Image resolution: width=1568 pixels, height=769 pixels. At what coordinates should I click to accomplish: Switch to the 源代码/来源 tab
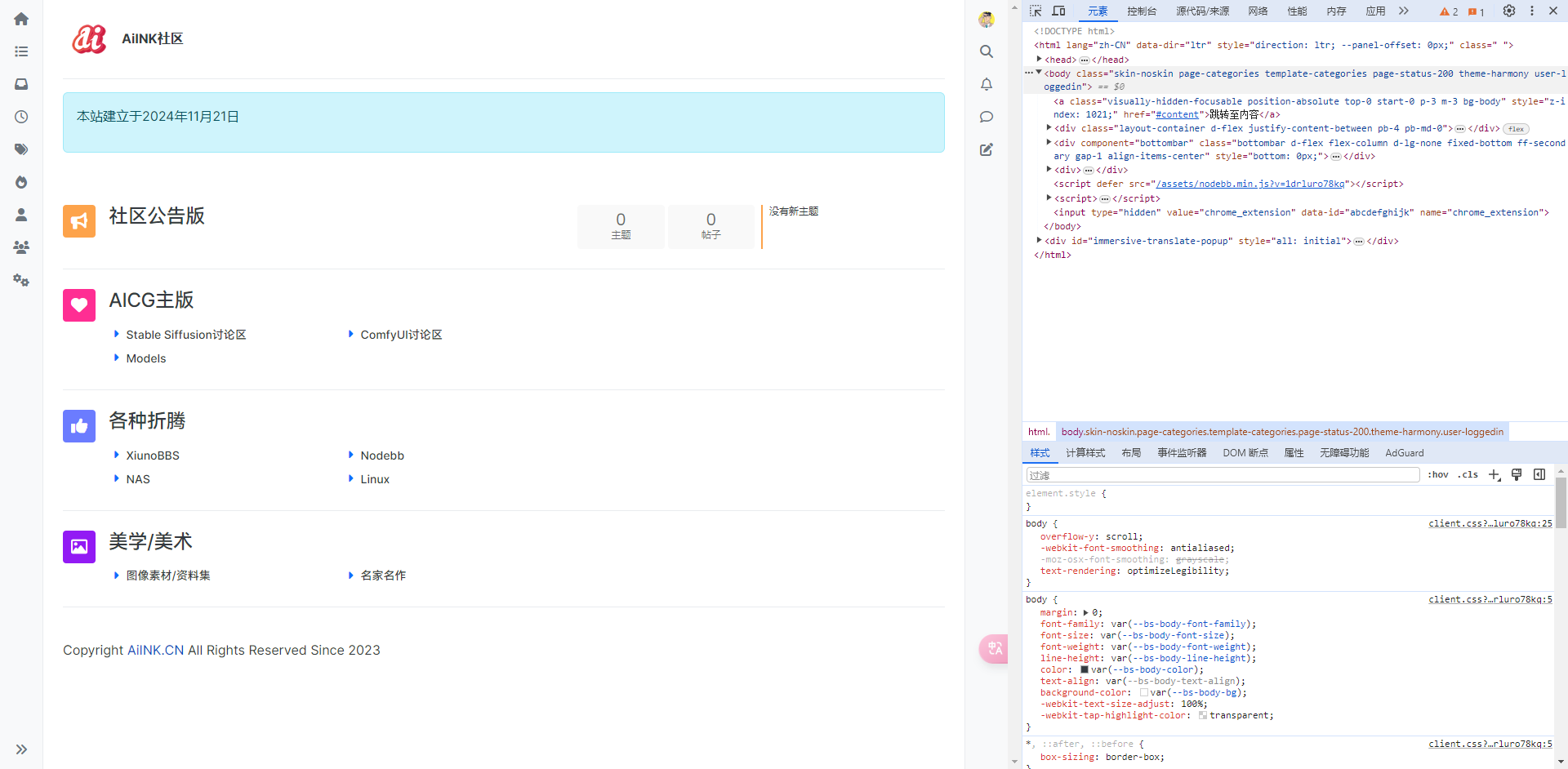(x=1202, y=11)
